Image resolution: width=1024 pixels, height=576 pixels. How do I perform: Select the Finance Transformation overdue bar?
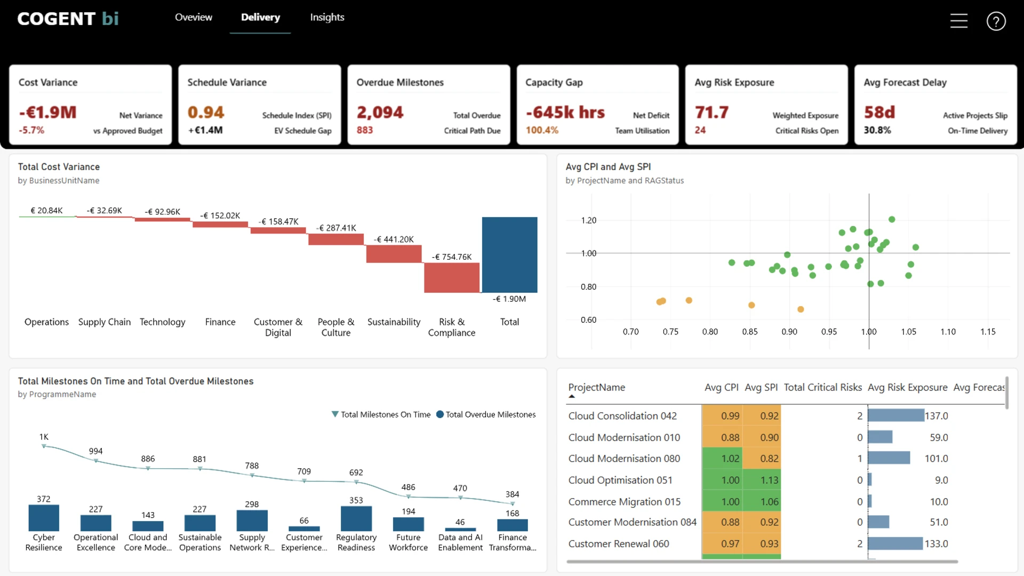tap(513, 525)
